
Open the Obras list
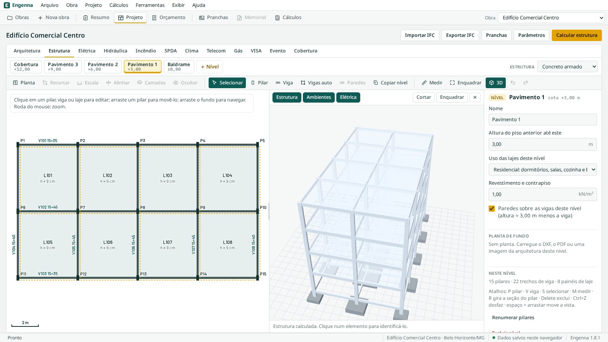(18, 17)
